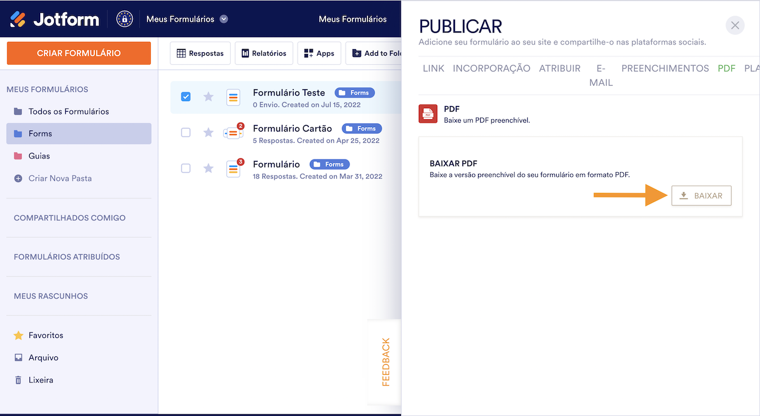Open the Respostas toolbar button
The width and height of the screenshot is (760, 416).
coord(200,53)
